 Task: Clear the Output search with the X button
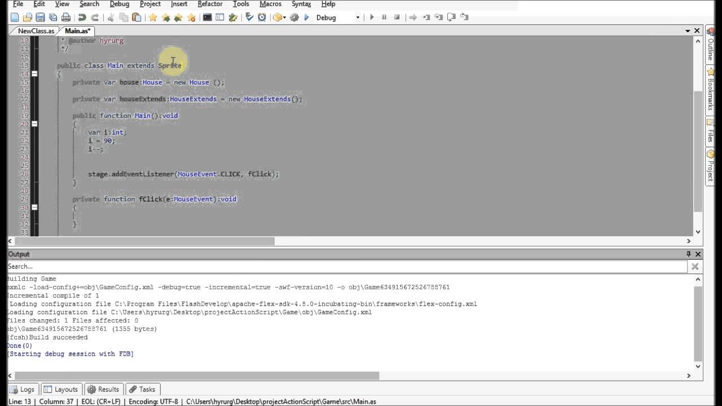695,267
